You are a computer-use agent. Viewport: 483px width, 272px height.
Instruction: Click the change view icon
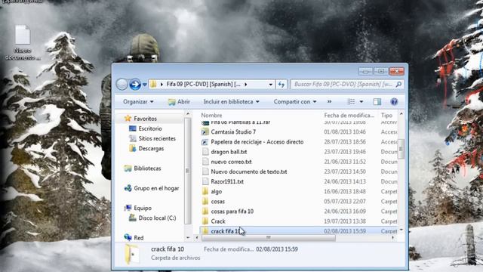click(351, 102)
